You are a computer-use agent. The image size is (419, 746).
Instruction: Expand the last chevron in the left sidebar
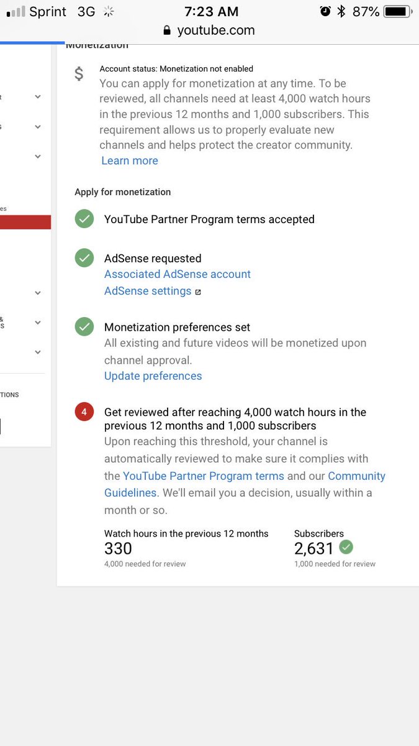(x=38, y=352)
